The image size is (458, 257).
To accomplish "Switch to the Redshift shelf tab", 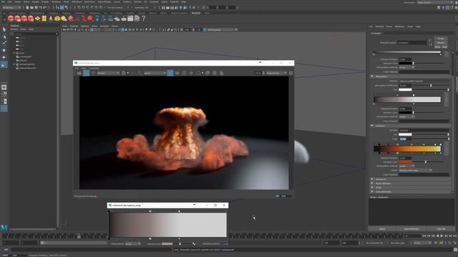I will [x=195, y=13].
